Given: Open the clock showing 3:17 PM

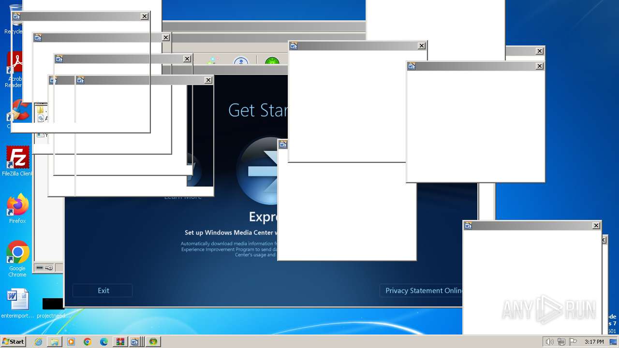Looking at the screenshot, I should [594, 342].
